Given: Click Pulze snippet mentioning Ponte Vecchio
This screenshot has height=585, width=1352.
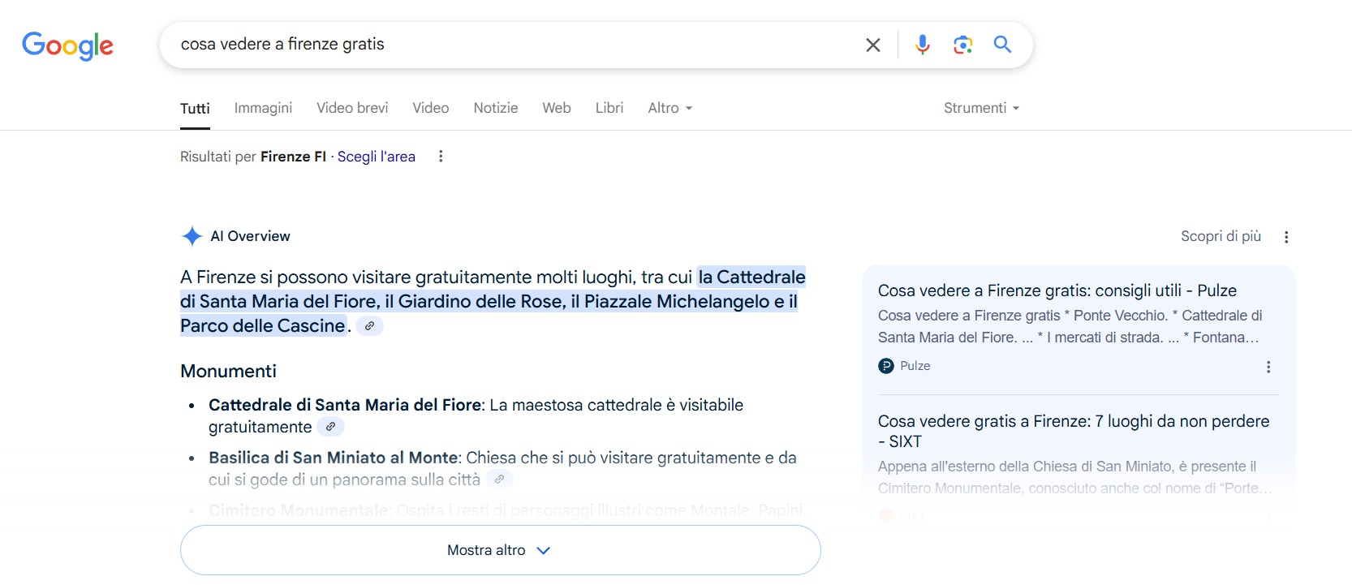Looking at the screenshot, I should (1070, 326).
